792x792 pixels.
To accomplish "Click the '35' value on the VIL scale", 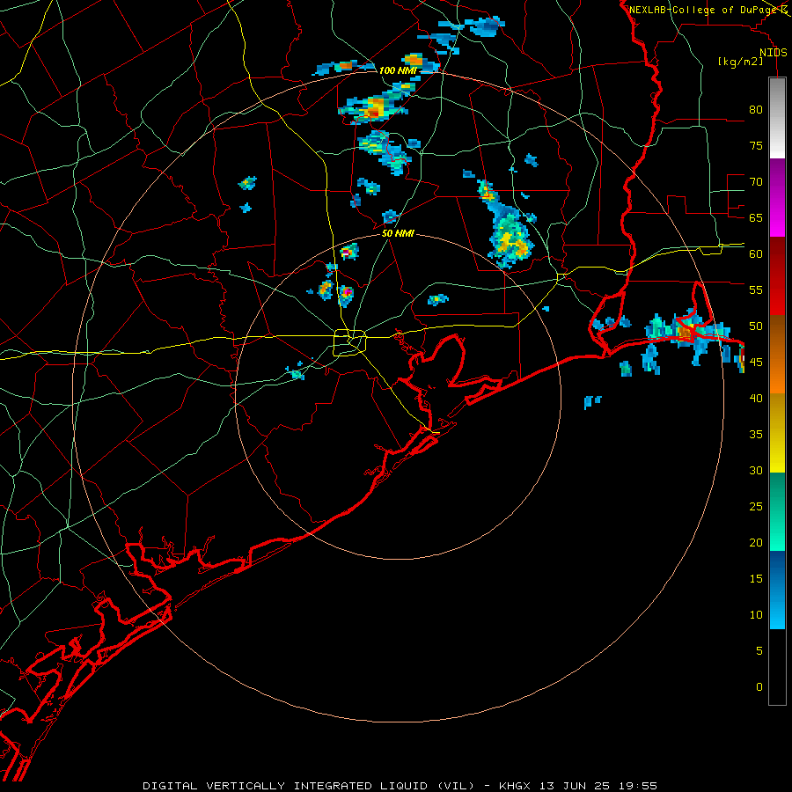I will pos(756,435).
